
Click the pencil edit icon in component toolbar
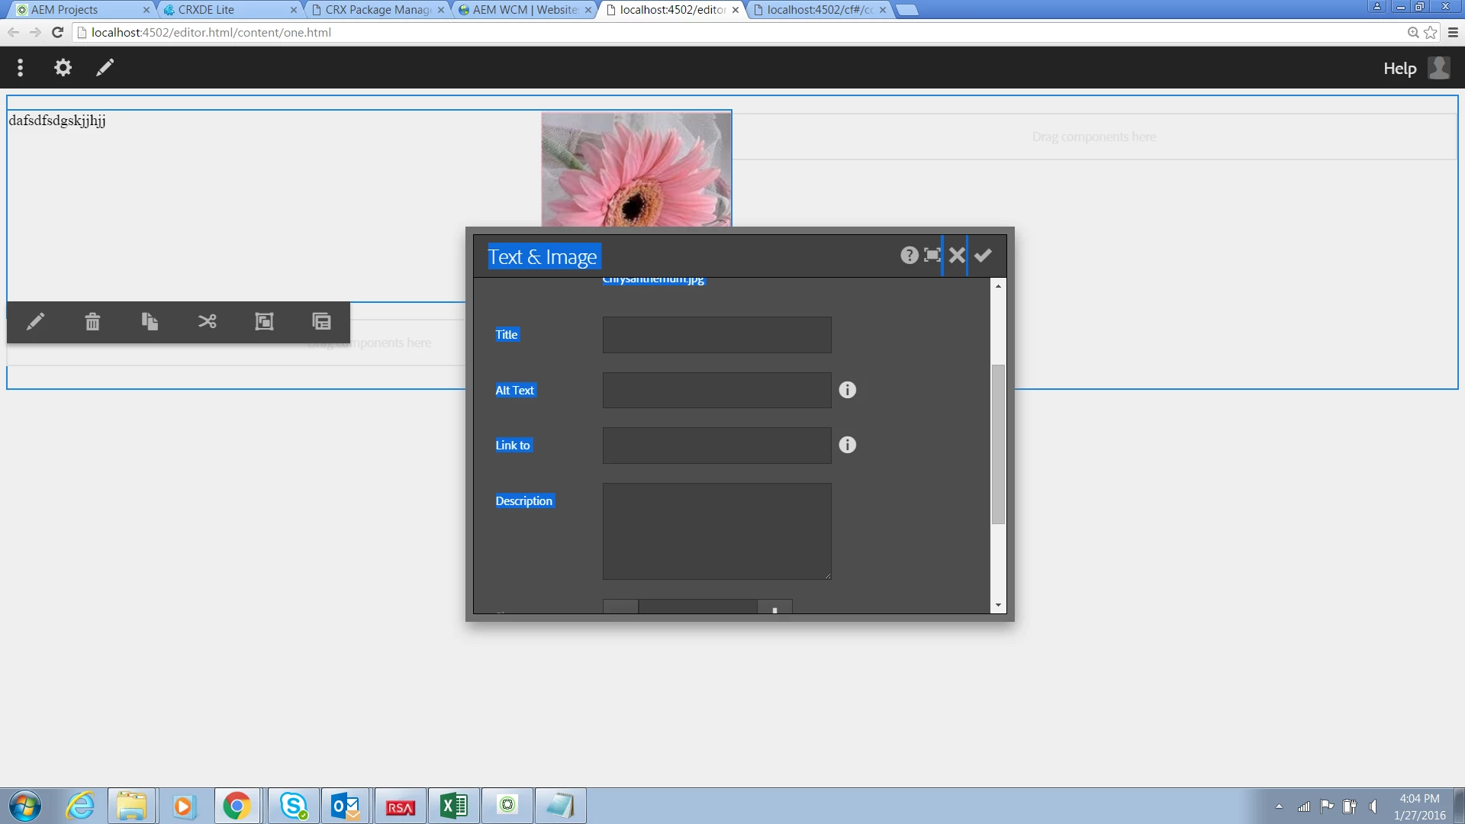(x=35, y=321)
